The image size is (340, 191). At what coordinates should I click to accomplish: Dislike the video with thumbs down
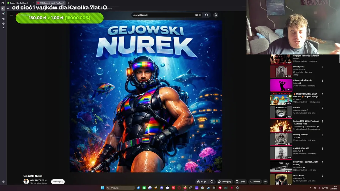(x=212, y=182)
